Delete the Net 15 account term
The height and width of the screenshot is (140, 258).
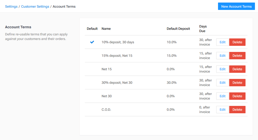237,69
